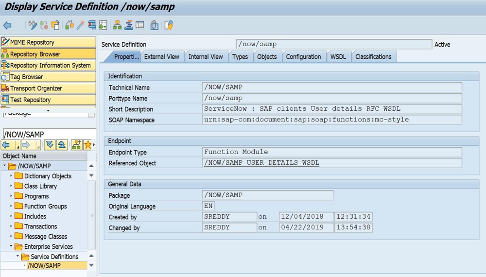This screenshot has width=486, height=277.
Task: Click the notepad with pencil icon
Action: click(169, 25)
